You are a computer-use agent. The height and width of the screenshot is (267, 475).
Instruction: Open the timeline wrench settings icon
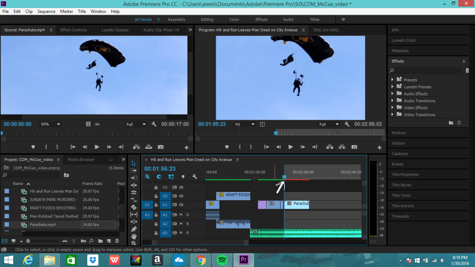(194, 177)
